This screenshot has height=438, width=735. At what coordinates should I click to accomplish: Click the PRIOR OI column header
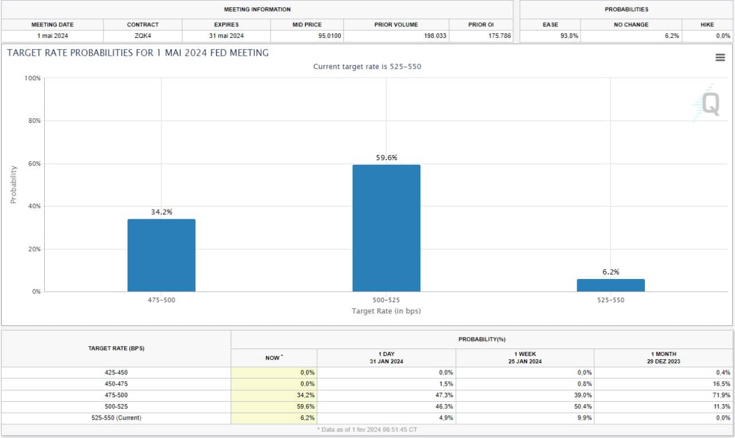click(x=481, y=25)
